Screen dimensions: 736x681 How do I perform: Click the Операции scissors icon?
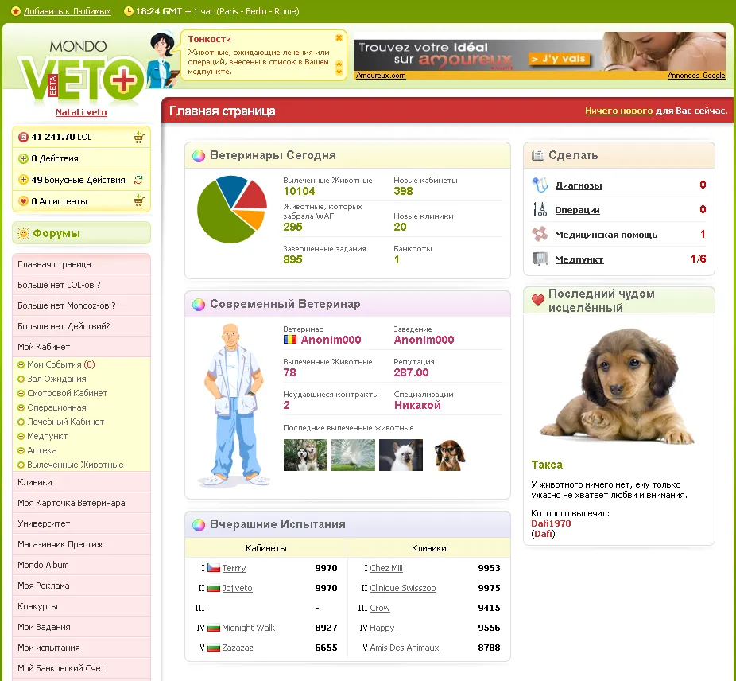point(540,209)
